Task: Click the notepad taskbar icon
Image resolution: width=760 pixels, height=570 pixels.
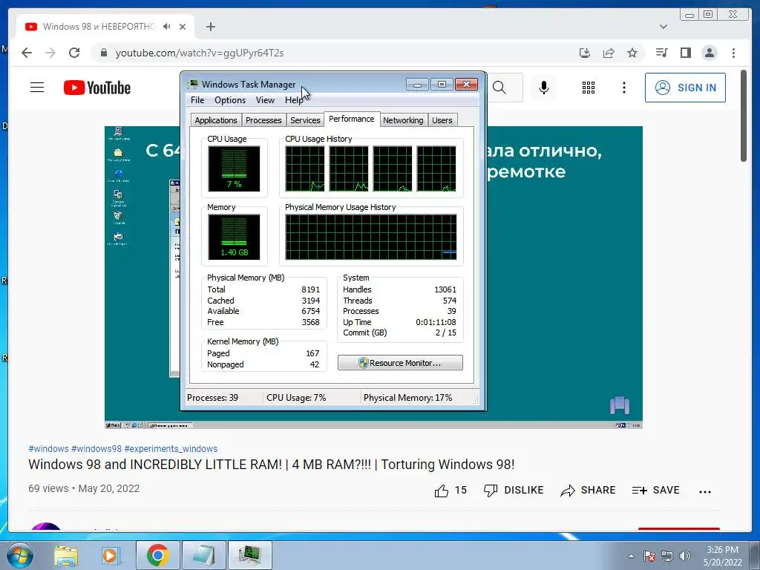Action: click(203, 555)
